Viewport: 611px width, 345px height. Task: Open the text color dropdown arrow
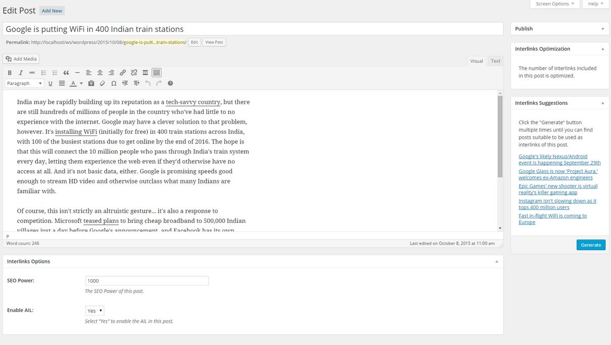coord(81,83)
